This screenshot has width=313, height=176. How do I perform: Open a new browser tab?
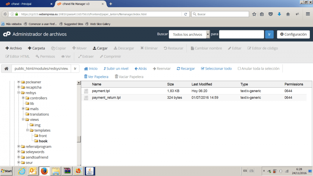(x=111, y=4)
